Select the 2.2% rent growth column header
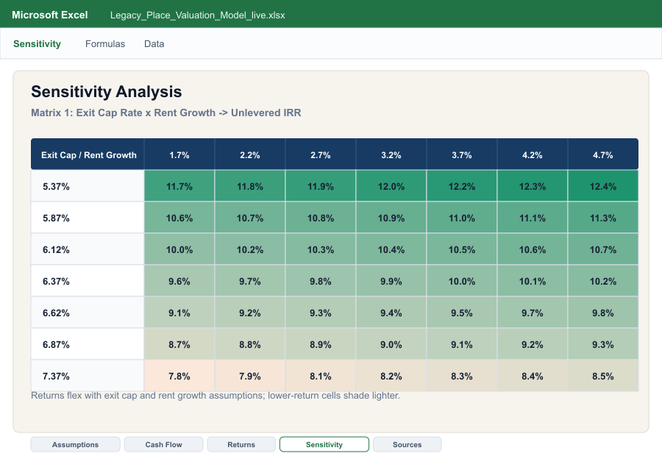This screenshot has height=456, width=662. coord(250,154)
